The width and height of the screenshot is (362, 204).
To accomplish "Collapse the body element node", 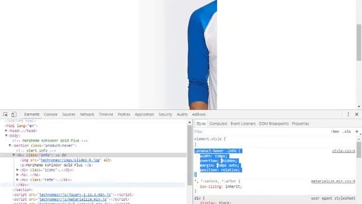I will [x=6, y=135].
